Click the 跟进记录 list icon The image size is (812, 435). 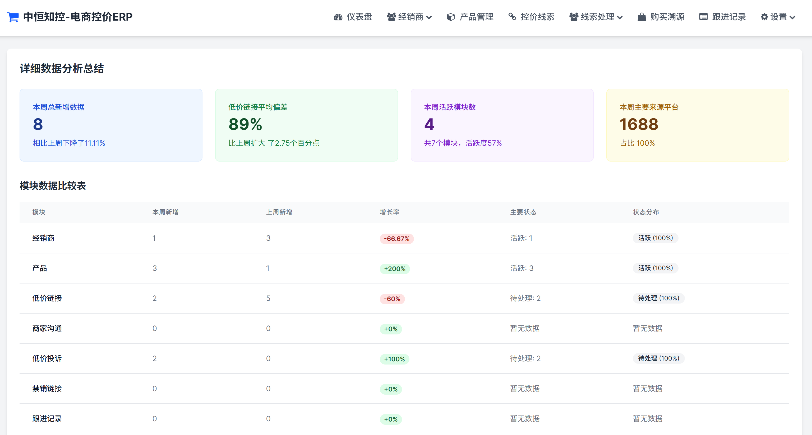(703, 17)
